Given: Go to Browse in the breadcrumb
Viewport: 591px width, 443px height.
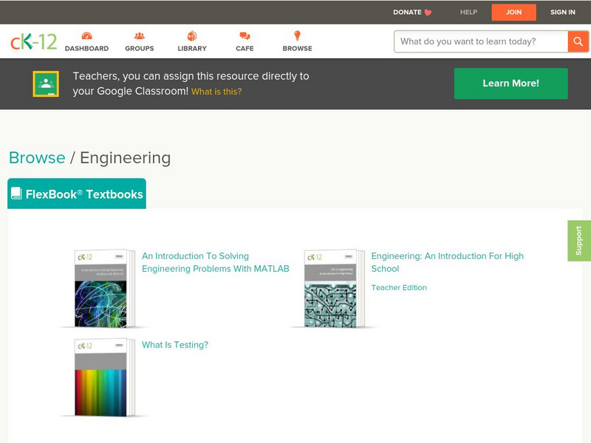Looking at the screenshot, I should [37, 158].
